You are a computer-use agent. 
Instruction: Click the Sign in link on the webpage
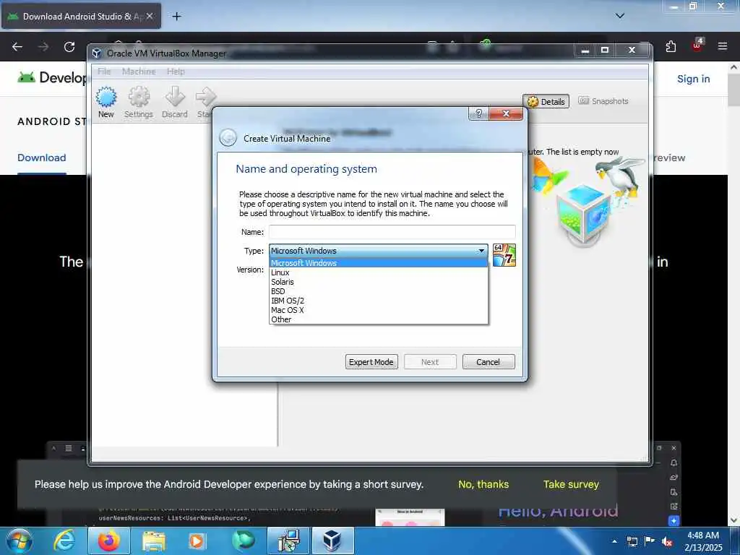[x=693, y=79]
